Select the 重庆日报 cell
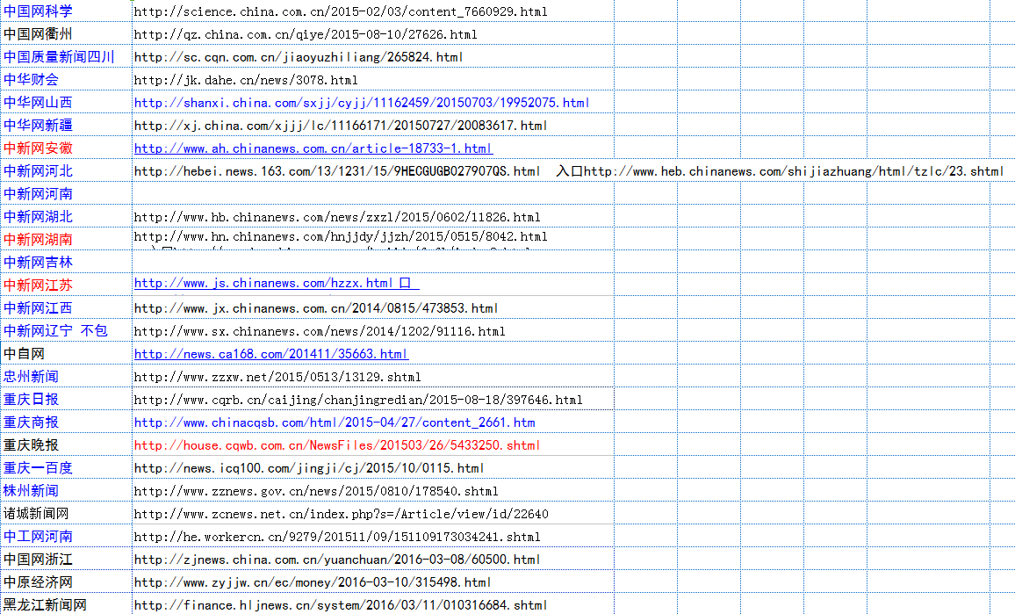The image size is (1015, 614). 66,399
